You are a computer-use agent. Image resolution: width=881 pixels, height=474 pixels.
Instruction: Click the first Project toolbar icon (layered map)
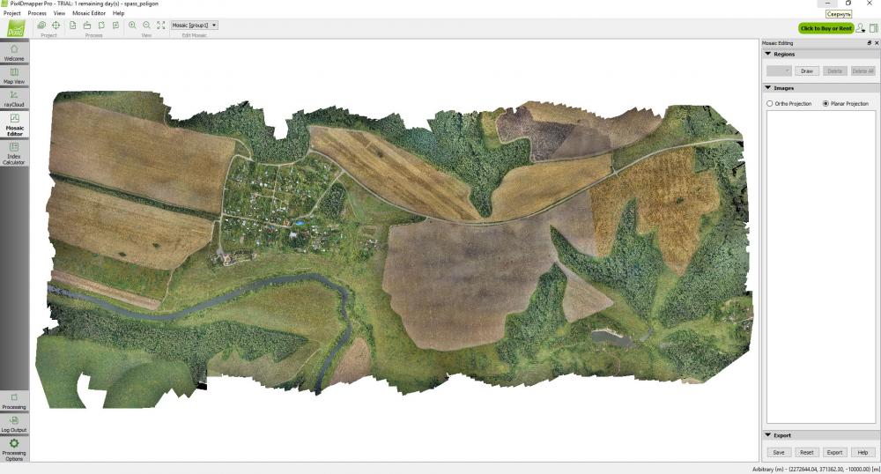tap(41, 26)
